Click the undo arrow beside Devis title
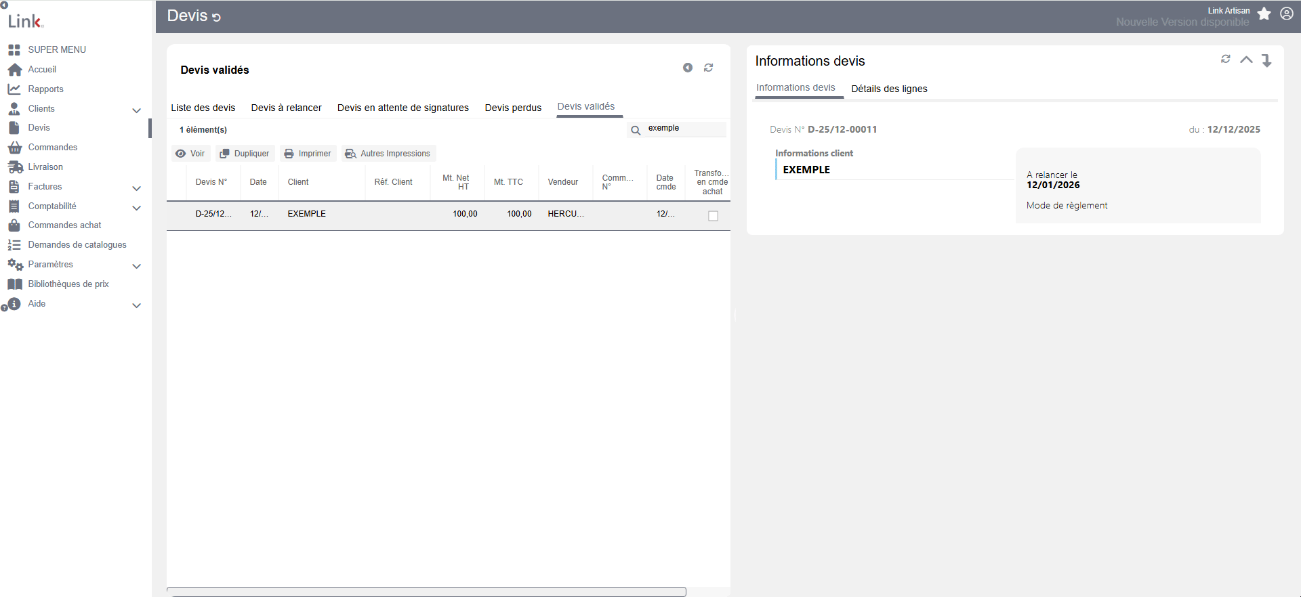The width and height of the screenshot is (1301, 597). click(217, 18)
